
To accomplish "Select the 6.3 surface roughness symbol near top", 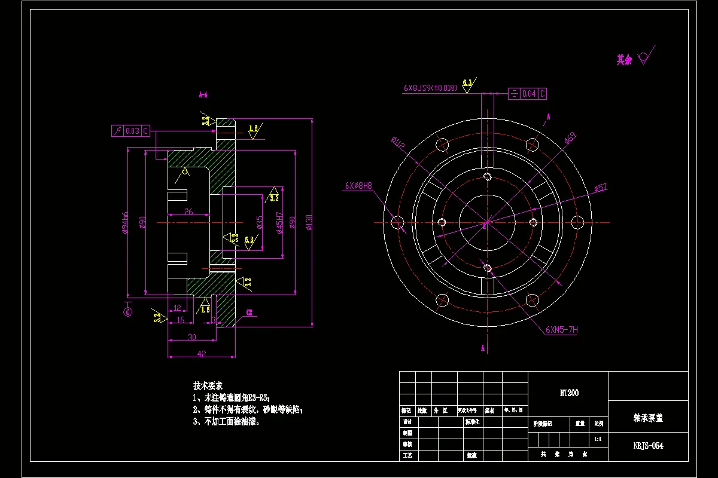I will pyautogui.click(x=468, y=82).
